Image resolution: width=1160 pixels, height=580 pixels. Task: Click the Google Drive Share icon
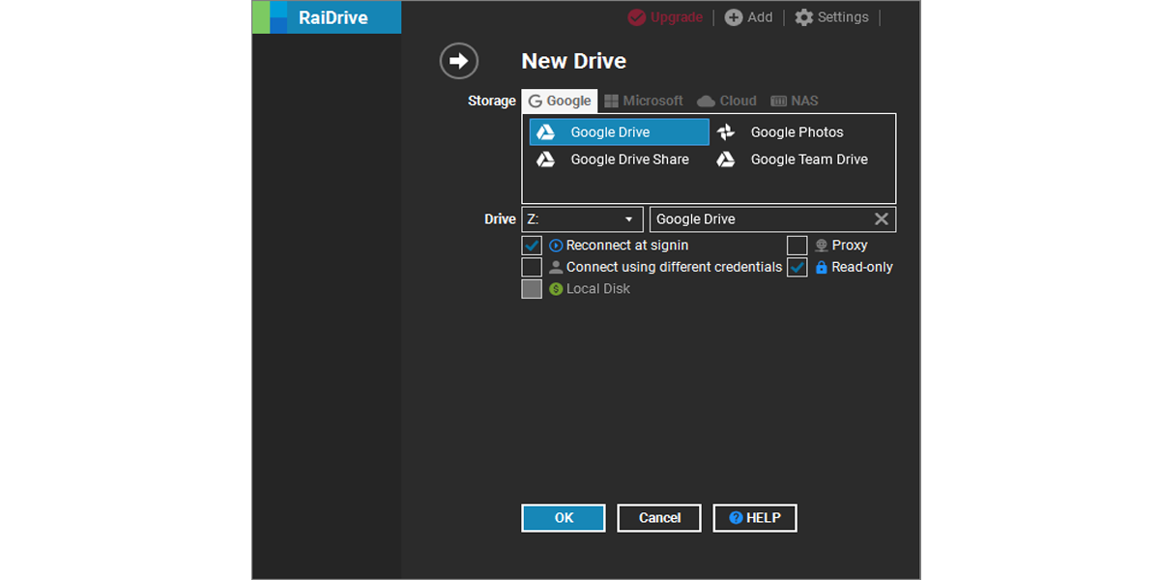[x=545, y=159]
